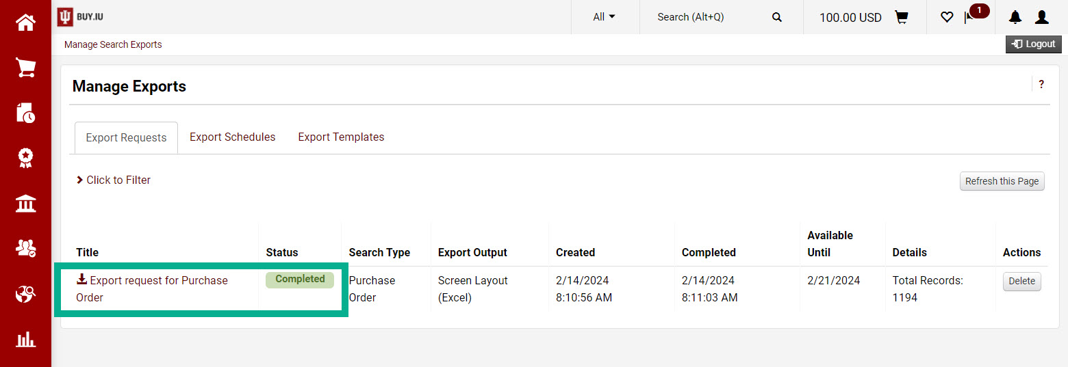Open the Reporting bar chart icon
This screenshot has height=367, width=1068.
tap(25, 339)
